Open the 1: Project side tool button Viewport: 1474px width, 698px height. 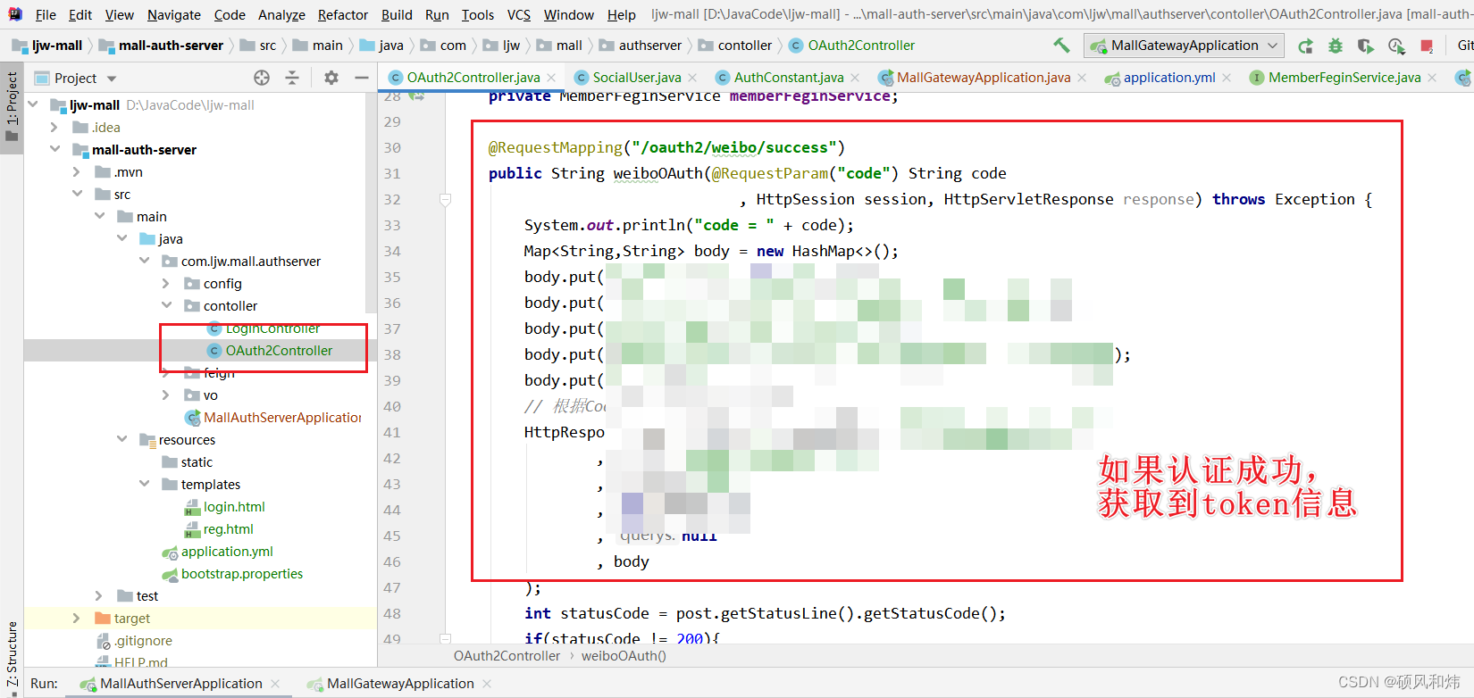click(x=12, y=106)
